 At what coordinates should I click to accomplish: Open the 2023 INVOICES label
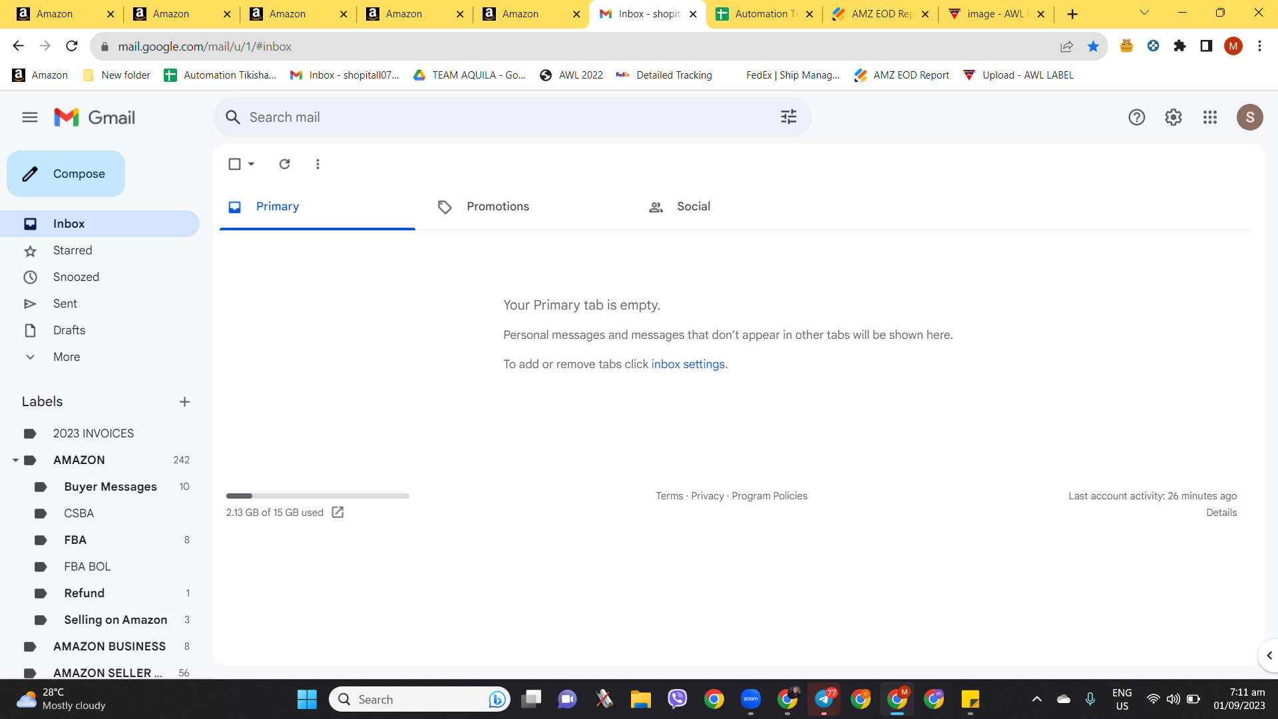coord(100,433)
